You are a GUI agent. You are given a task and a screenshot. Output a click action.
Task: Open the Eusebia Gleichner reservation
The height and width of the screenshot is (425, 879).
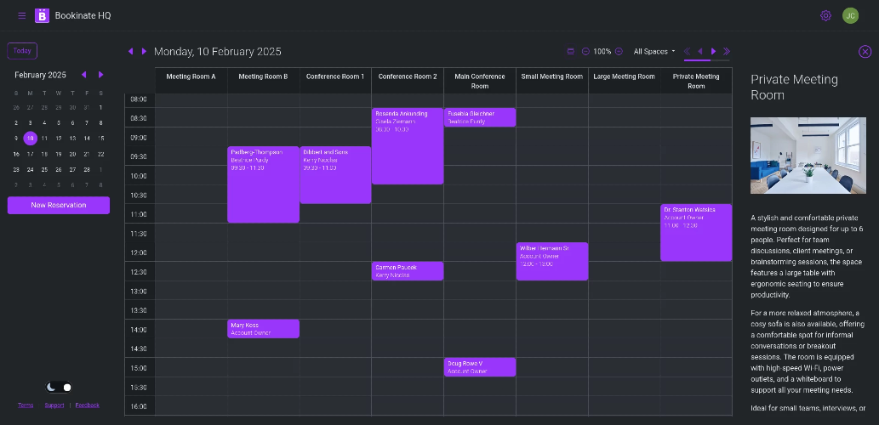tap(480, 117)
